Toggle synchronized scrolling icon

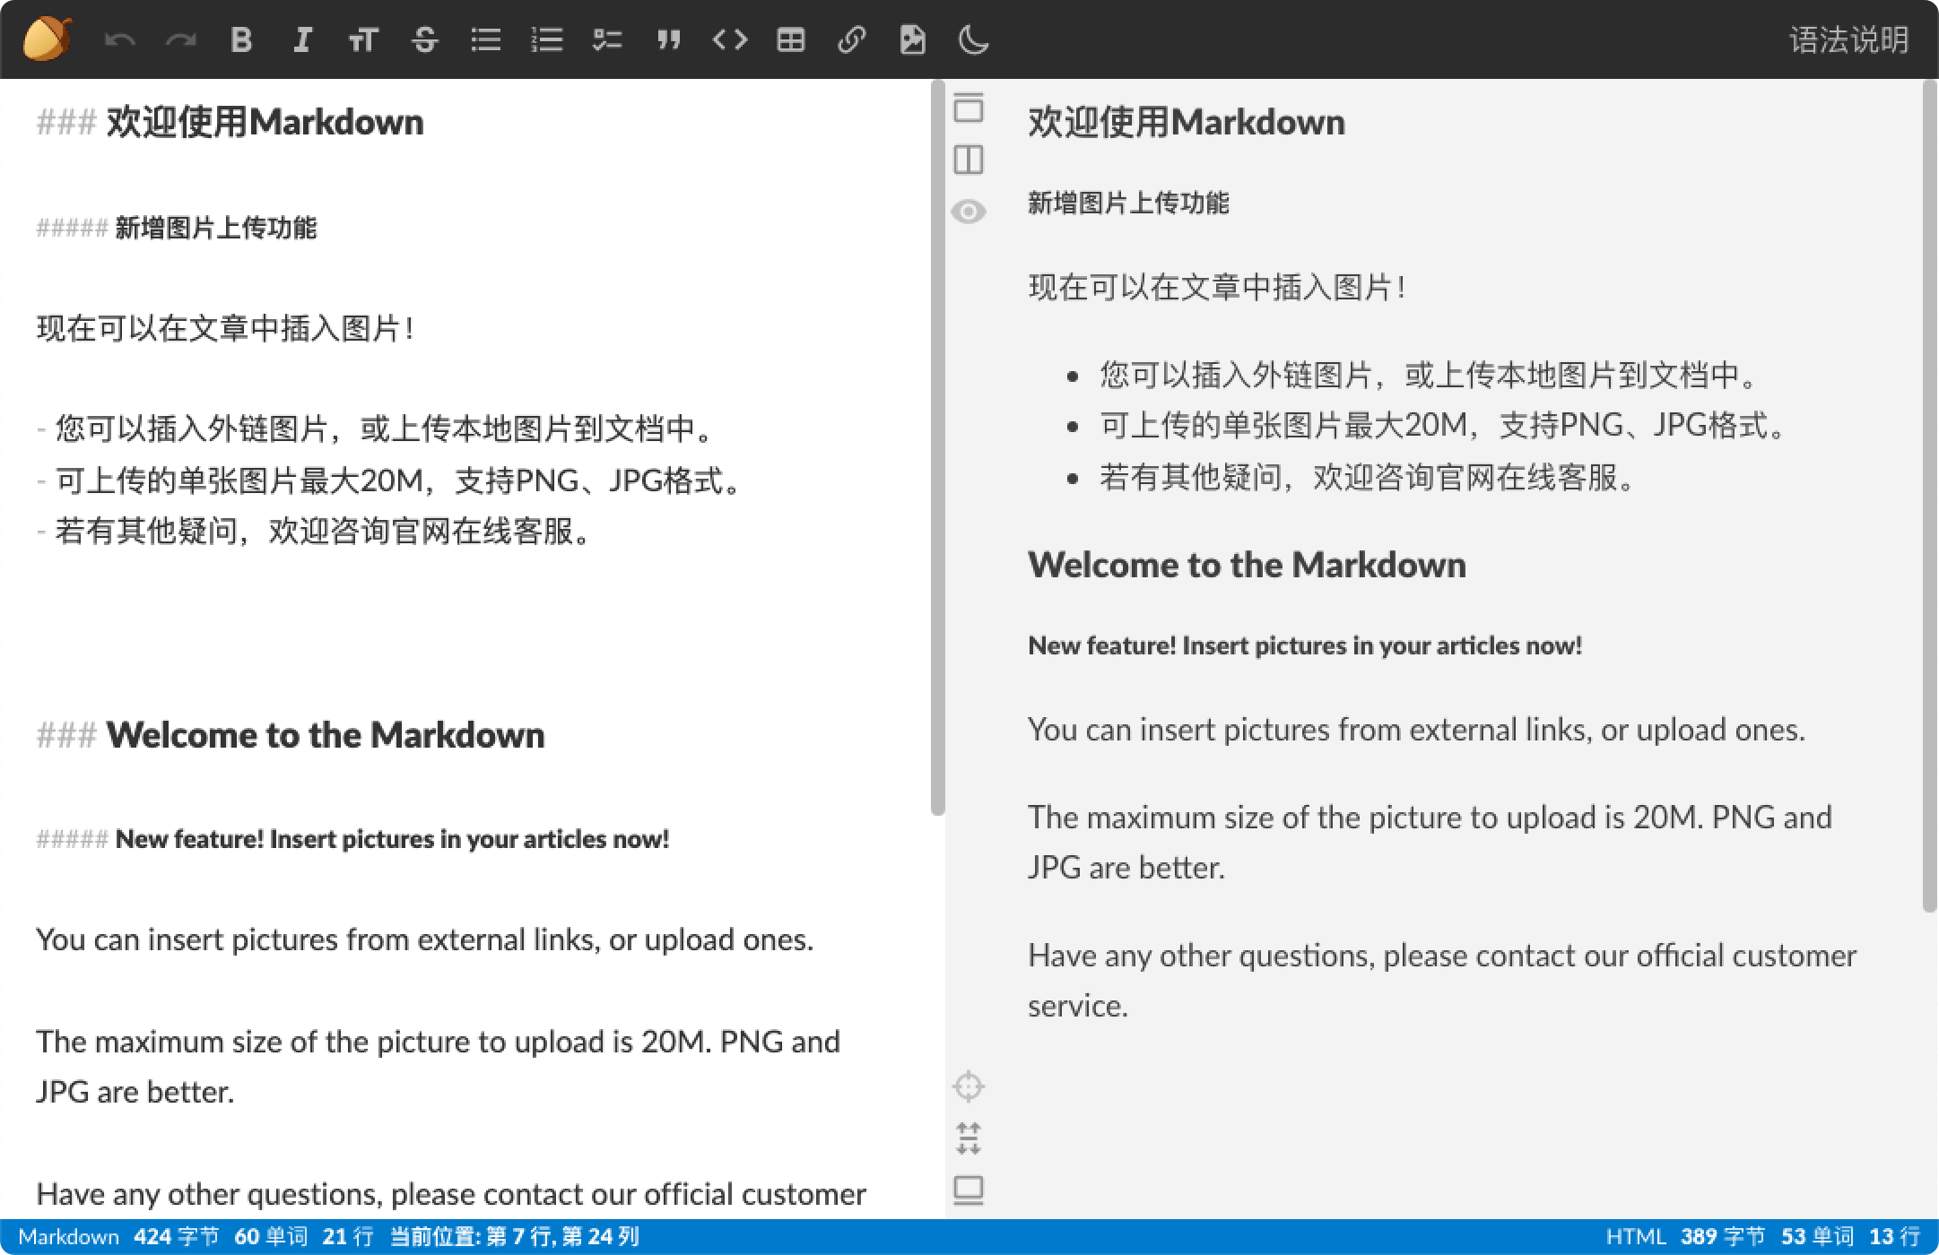pyautogui.click(x=969, y=1138)
